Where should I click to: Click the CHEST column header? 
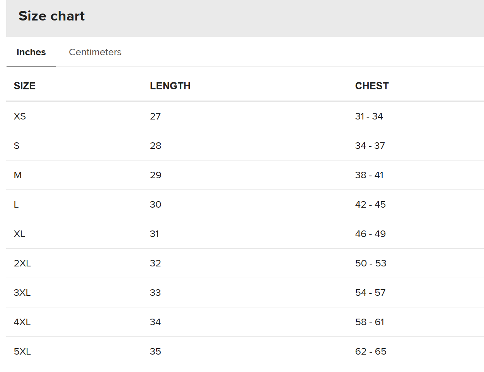coord(372,86)
